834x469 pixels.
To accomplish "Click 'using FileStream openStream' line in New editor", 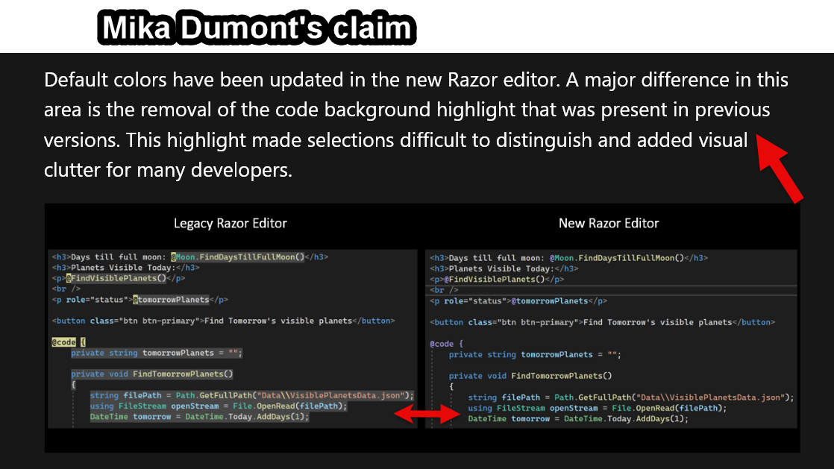I will (x=598, y=408).
